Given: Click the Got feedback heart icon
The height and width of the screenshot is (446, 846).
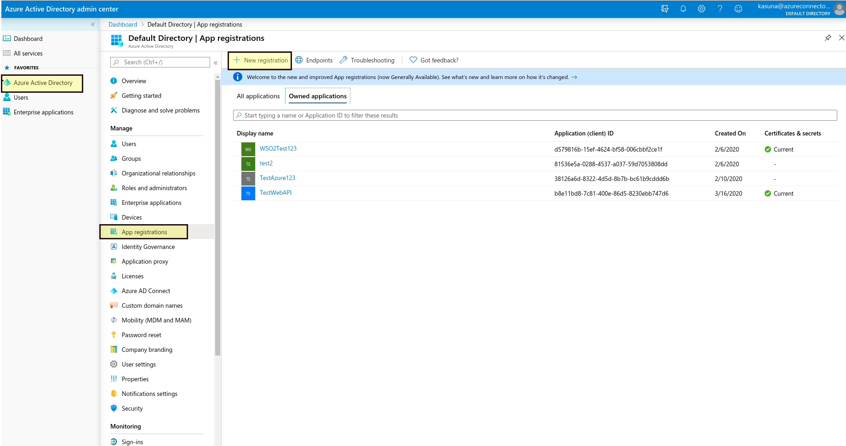Looking at the screenshot, I should (x=412, y=60).
